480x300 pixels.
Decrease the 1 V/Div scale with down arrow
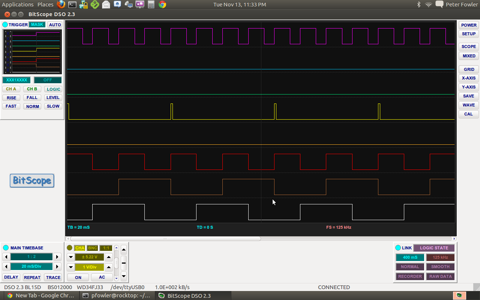pyautogui.click(x=70, y=267)
